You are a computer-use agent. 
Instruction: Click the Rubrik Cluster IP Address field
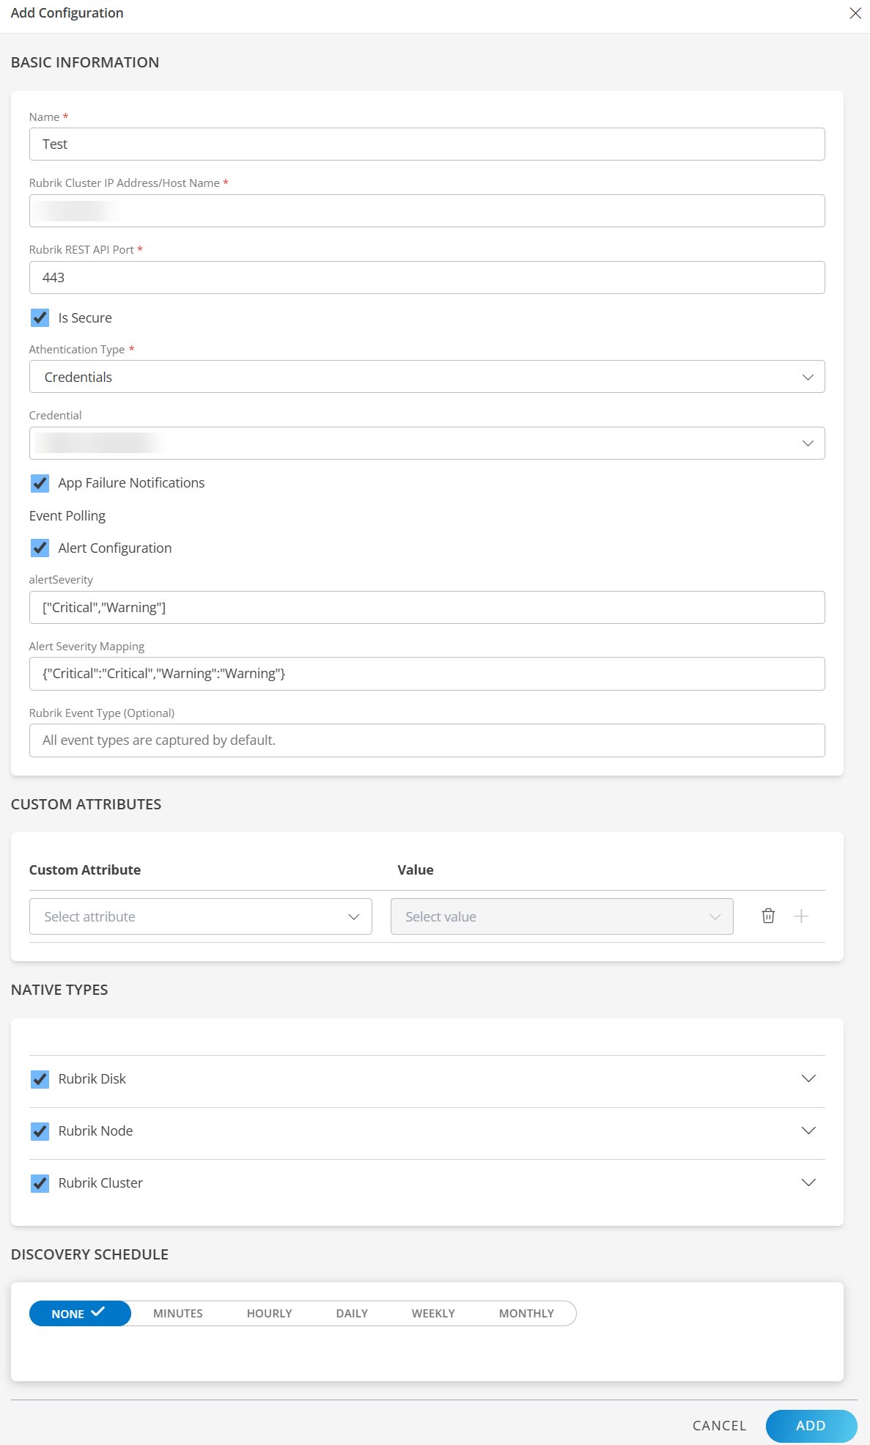(x=427, y=211)
